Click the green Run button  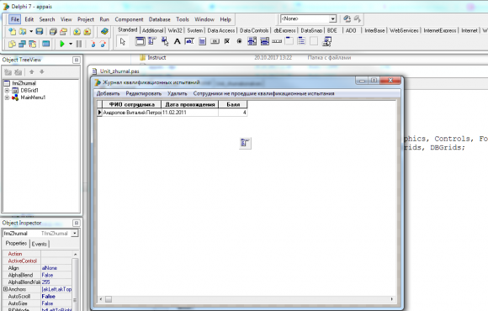tap(62, 44)
